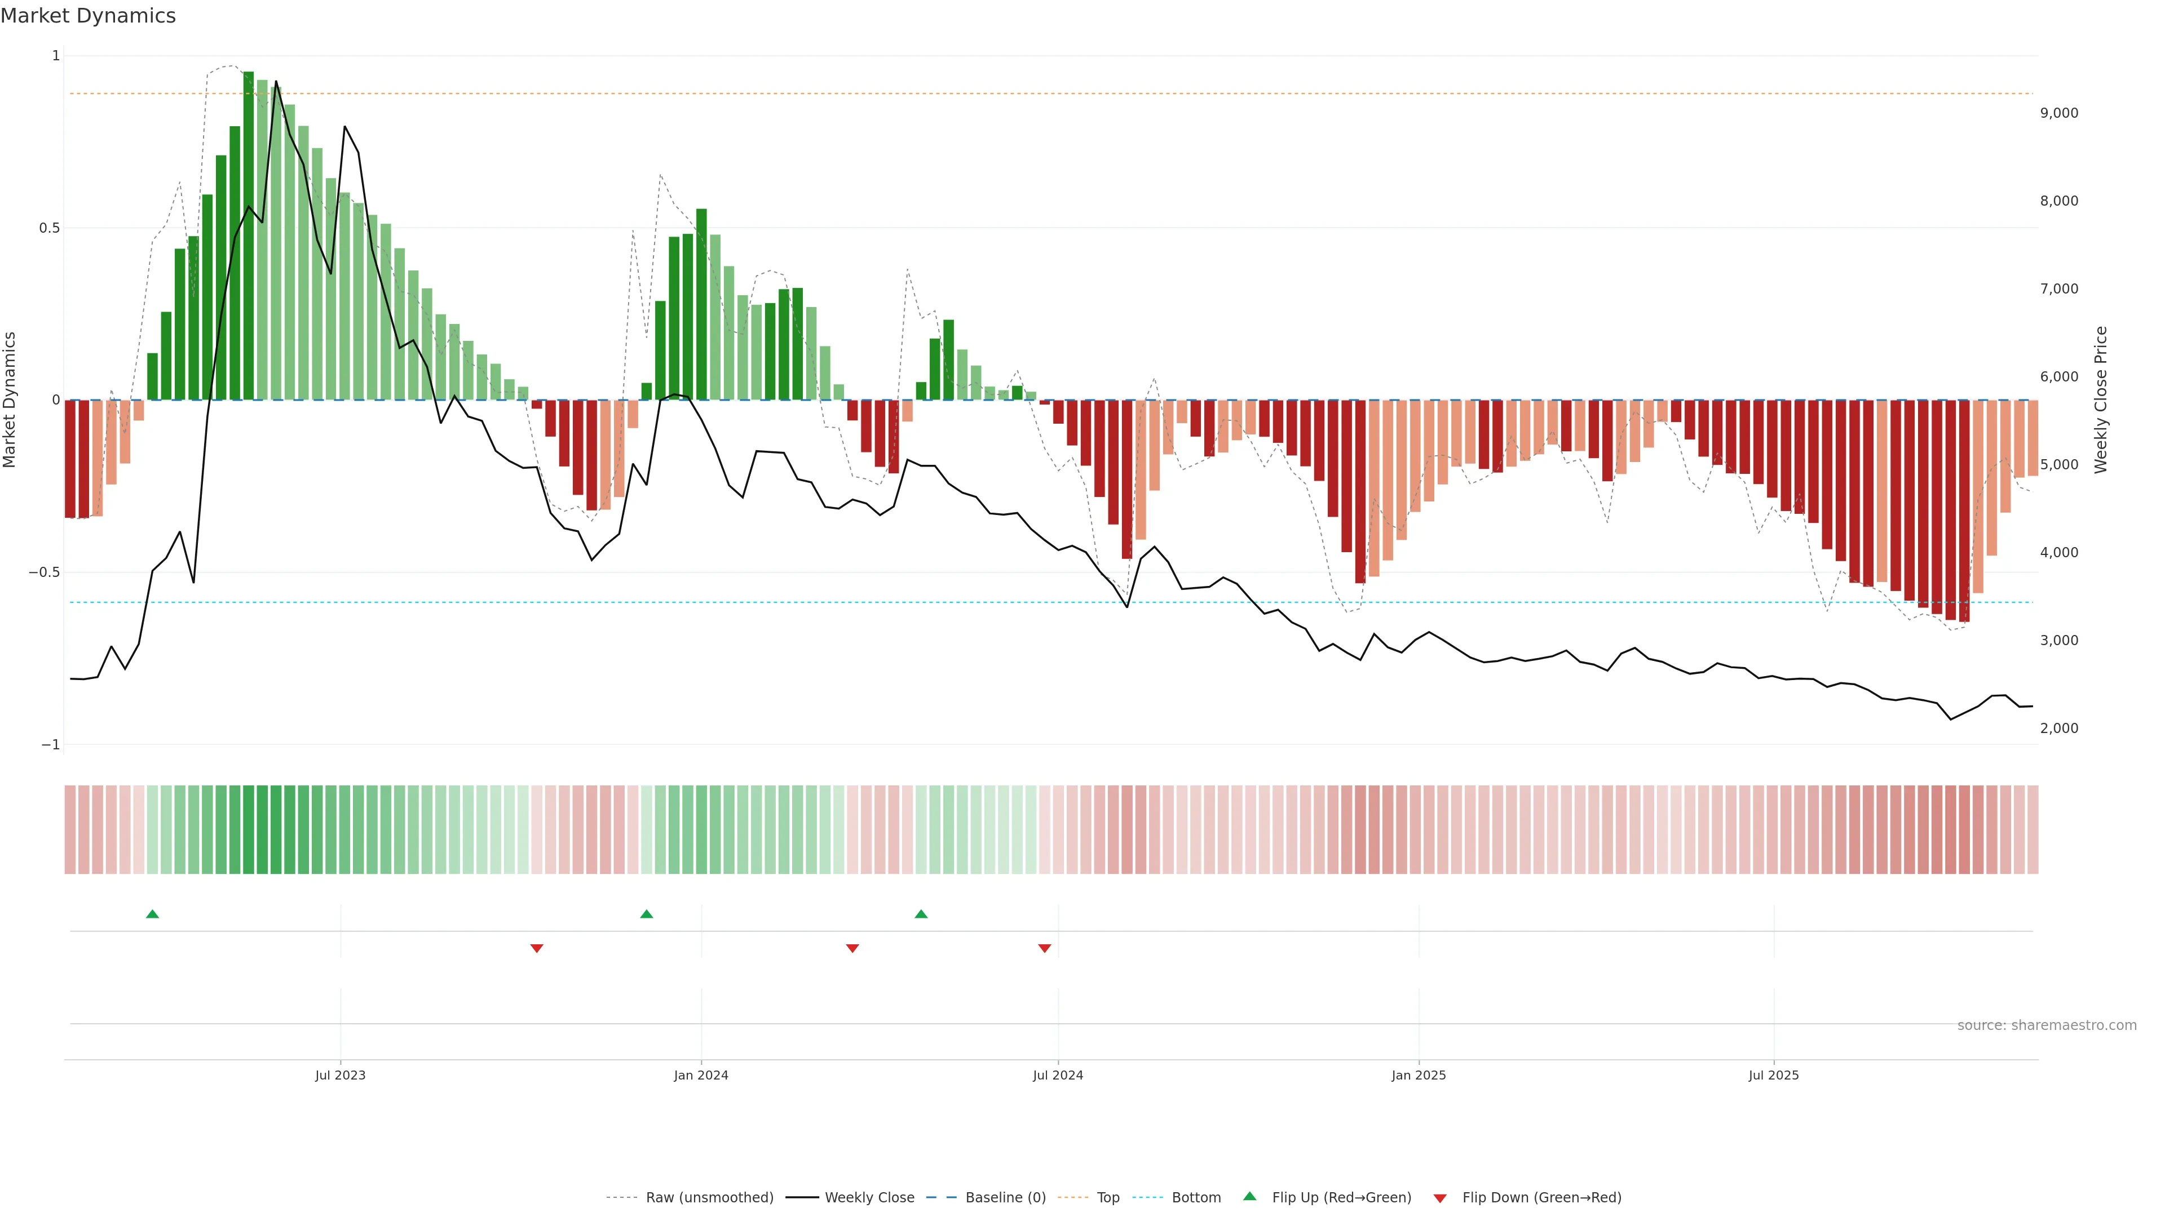The width and height of the screenshot is (2165, 1217).
Task: Click the Flip Down marker near Jul 2024
Action: click(1045, 948)
